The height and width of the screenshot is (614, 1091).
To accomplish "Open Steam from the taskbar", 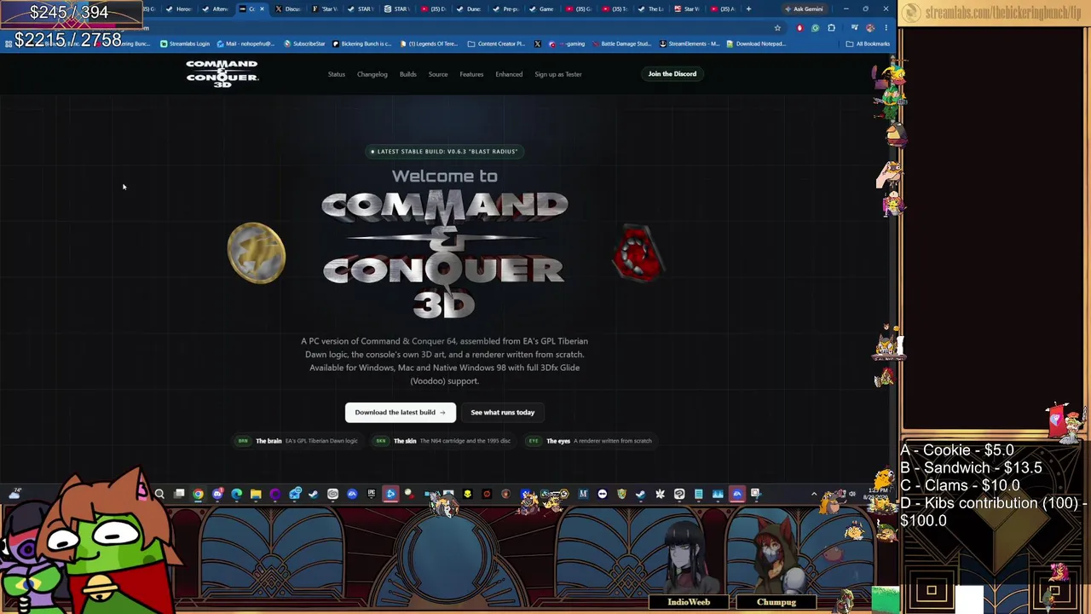I will pyautogui.click(x=313, y=494).
